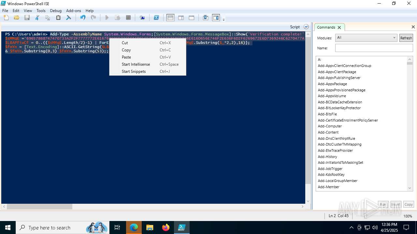Select Add-BitsFile command

pyautogui.click(x=327, y=114)
